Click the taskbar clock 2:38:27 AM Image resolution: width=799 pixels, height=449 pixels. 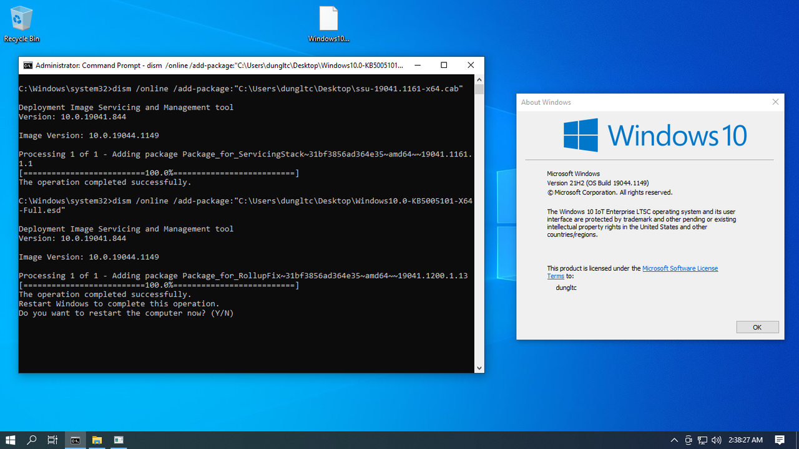(x=745, y=440)
